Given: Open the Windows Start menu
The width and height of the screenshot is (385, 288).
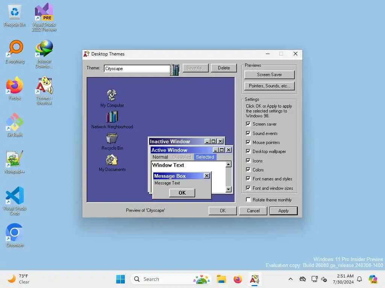Looking at the screenshot, I should point(120,279).
